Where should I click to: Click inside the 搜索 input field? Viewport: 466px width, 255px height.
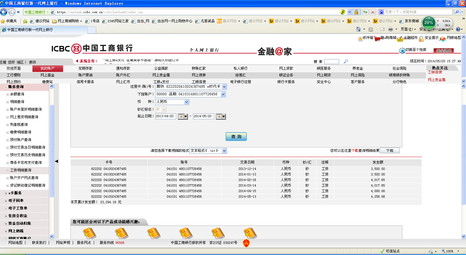[332, 62]
